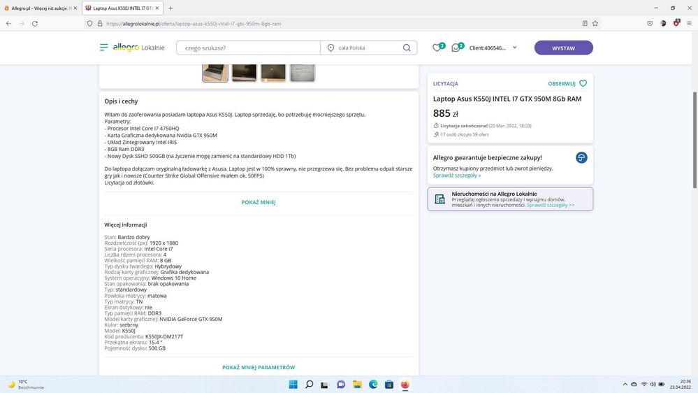Collapse parameters with POKAŻ MNIEJ PARAMETRÓW
Viewport: 698px width, 393px height.
click(259, 368)
